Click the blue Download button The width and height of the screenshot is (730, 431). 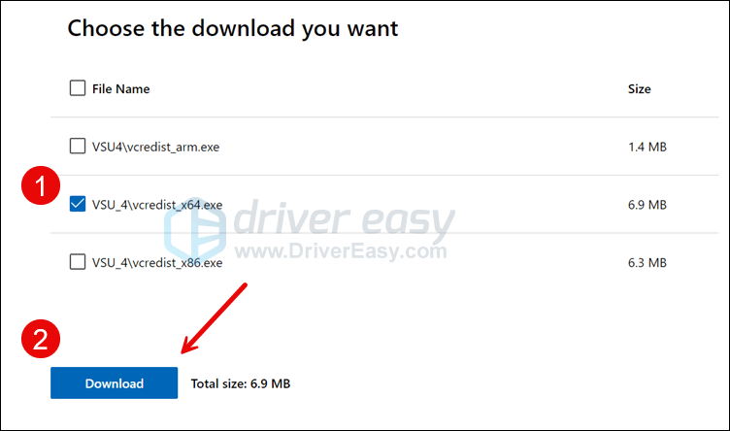[x=115, y=383]
